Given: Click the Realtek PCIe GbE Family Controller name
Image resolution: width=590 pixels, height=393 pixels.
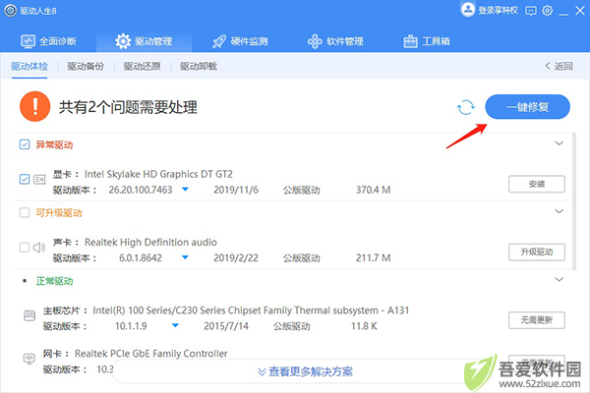Looking at the screenshot, I should coord(150,354).
